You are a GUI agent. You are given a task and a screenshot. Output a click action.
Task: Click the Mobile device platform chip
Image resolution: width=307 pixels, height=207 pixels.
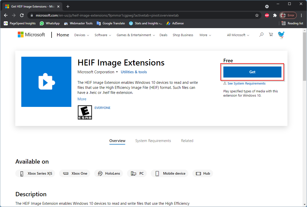pyautogui.click(x=170, y=173)
